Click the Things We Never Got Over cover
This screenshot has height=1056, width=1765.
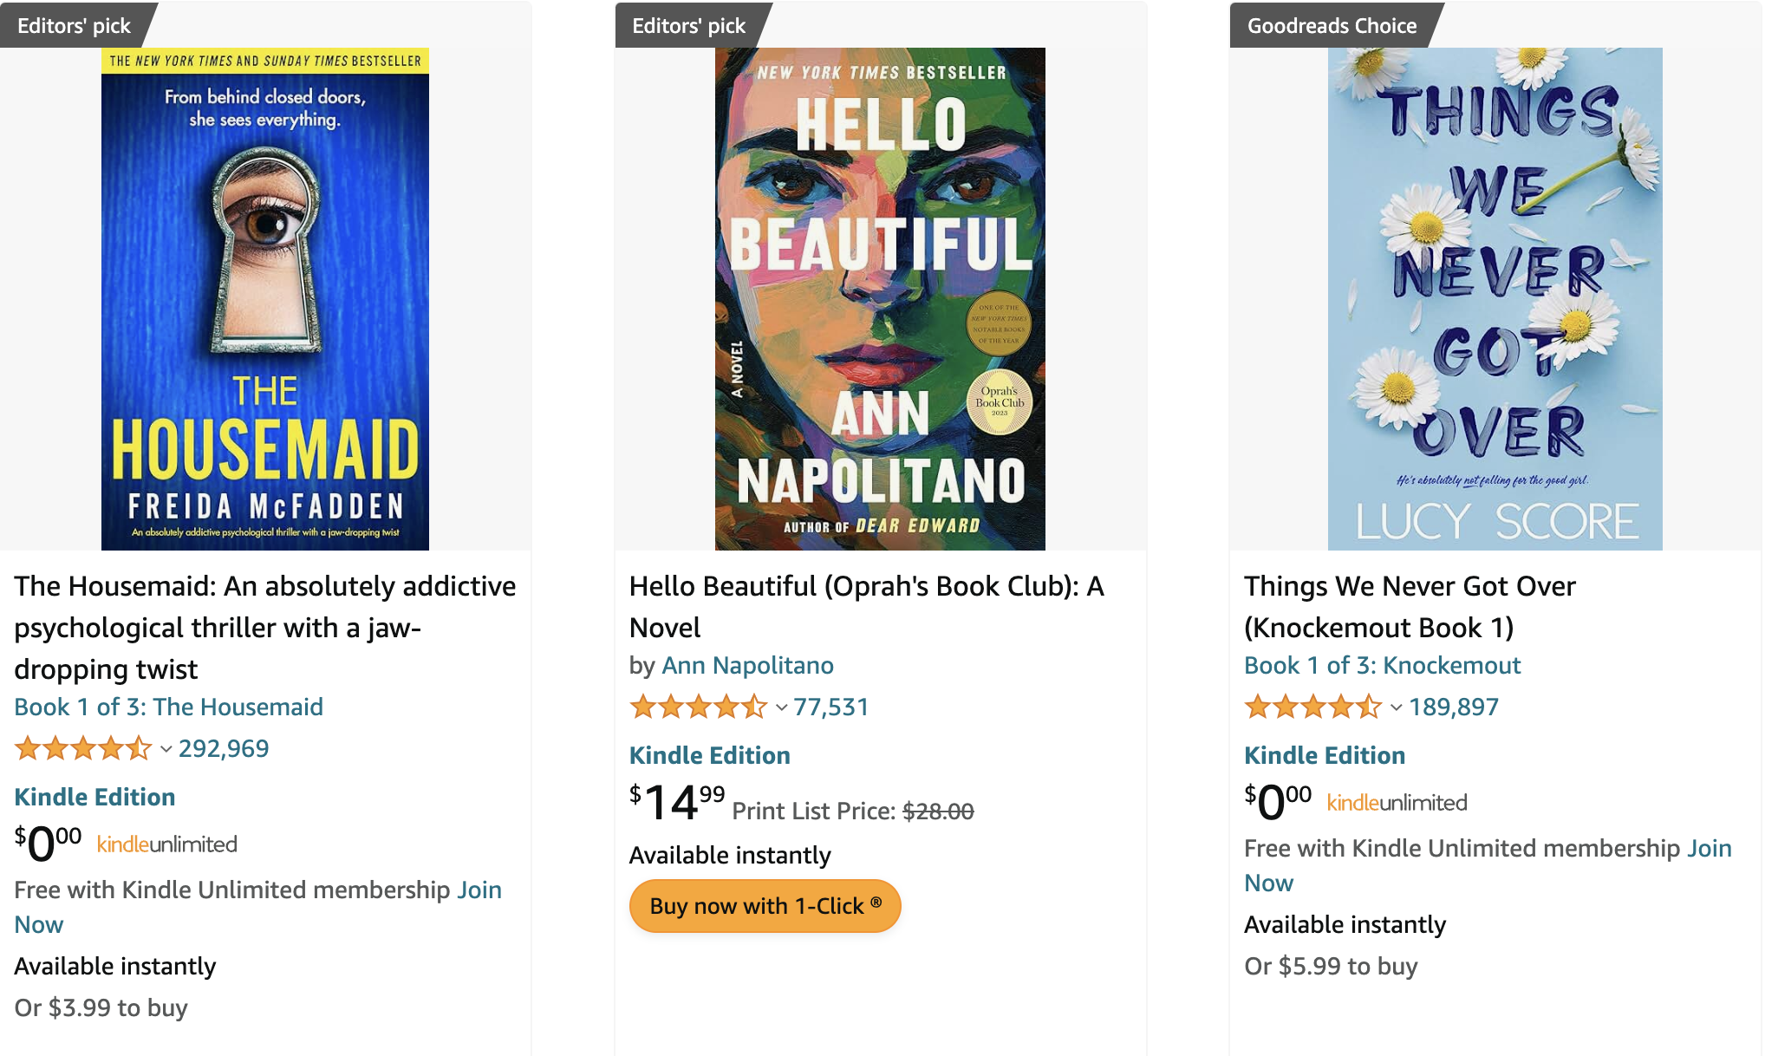coord(1495,299)
